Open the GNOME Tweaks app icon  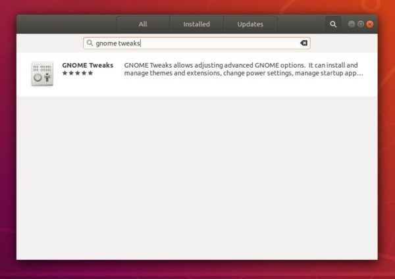(42, 74)
